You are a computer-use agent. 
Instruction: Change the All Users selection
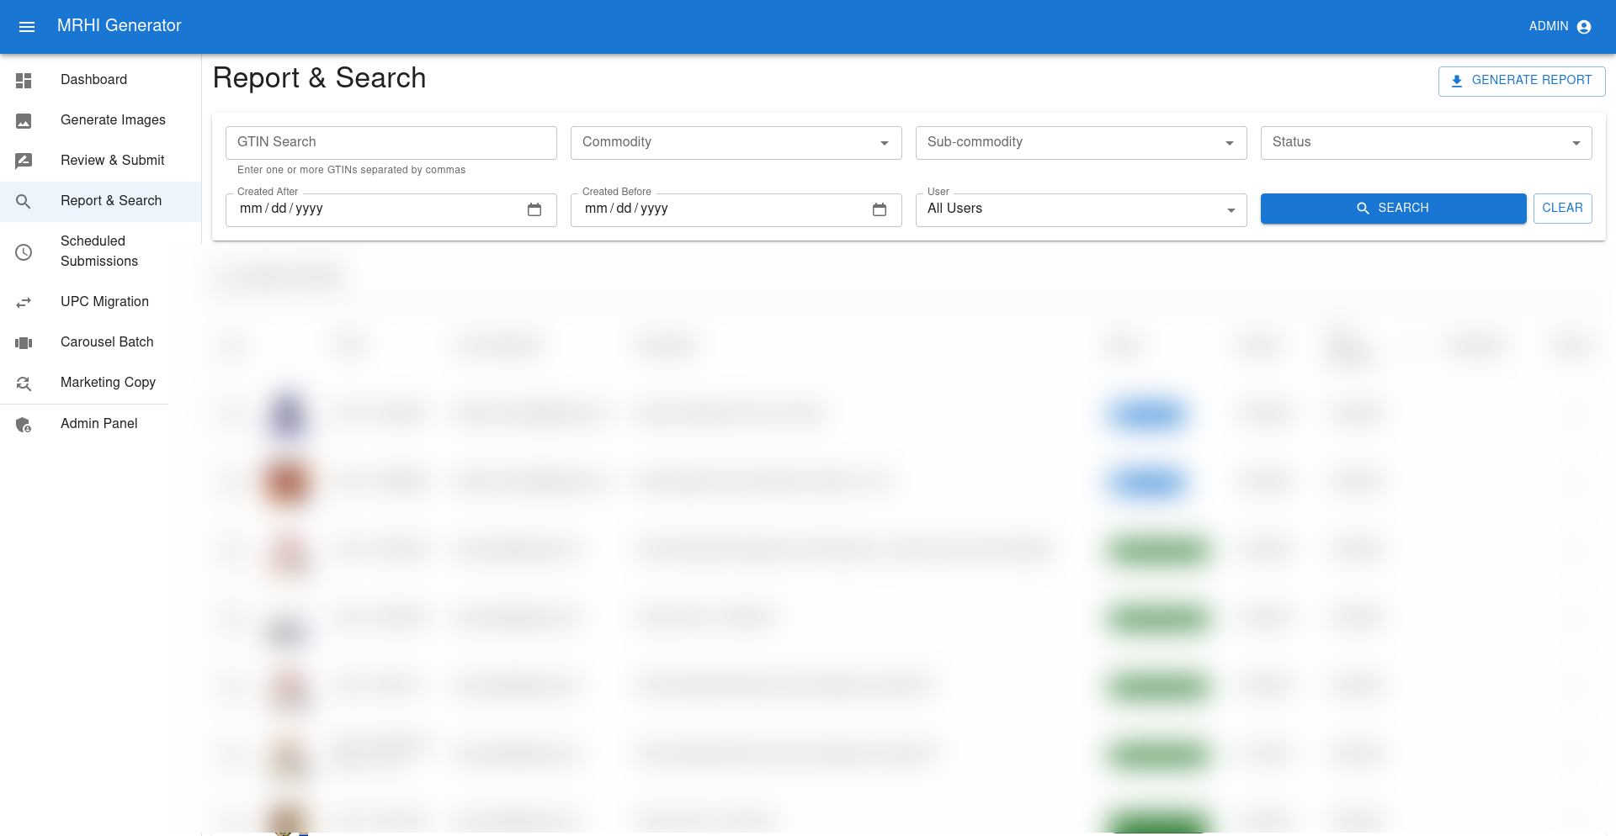pyautogui.click(x=1231, y=209)
